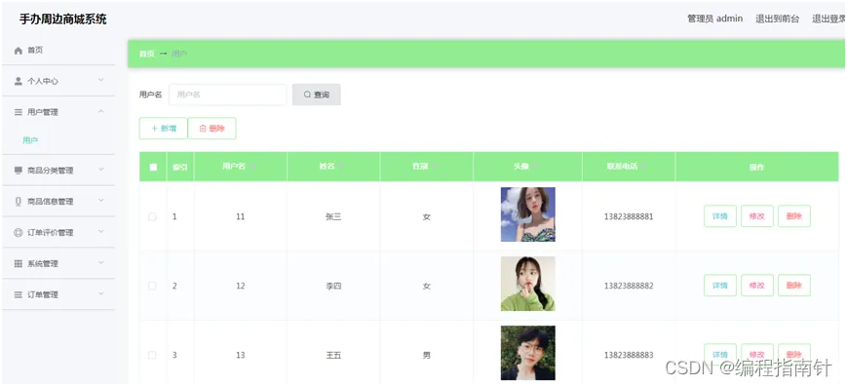Click the 用户名 search input field
847x386 pixels.
click(227, 95)
